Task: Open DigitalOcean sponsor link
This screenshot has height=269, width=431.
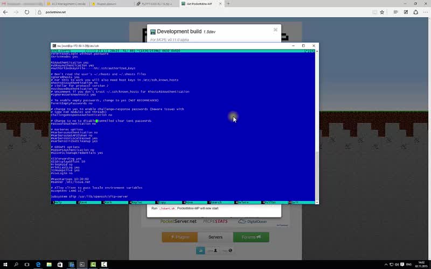Action: tap(252, 221)
